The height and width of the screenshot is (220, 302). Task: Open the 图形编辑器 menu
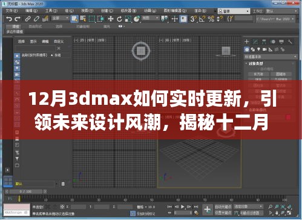pyautogui.click(x=175, y=11)
